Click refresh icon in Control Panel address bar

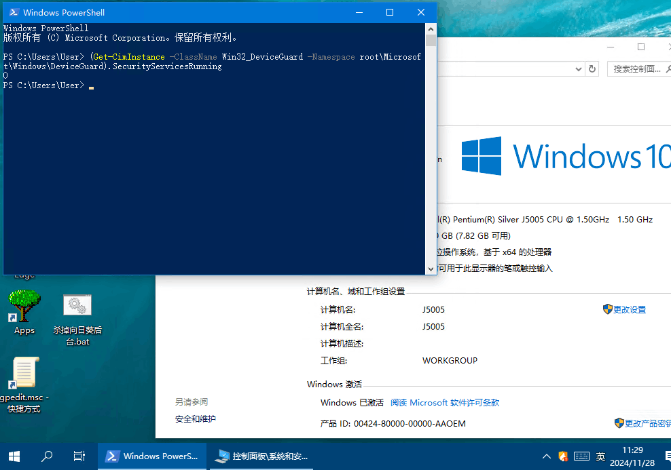592,68
